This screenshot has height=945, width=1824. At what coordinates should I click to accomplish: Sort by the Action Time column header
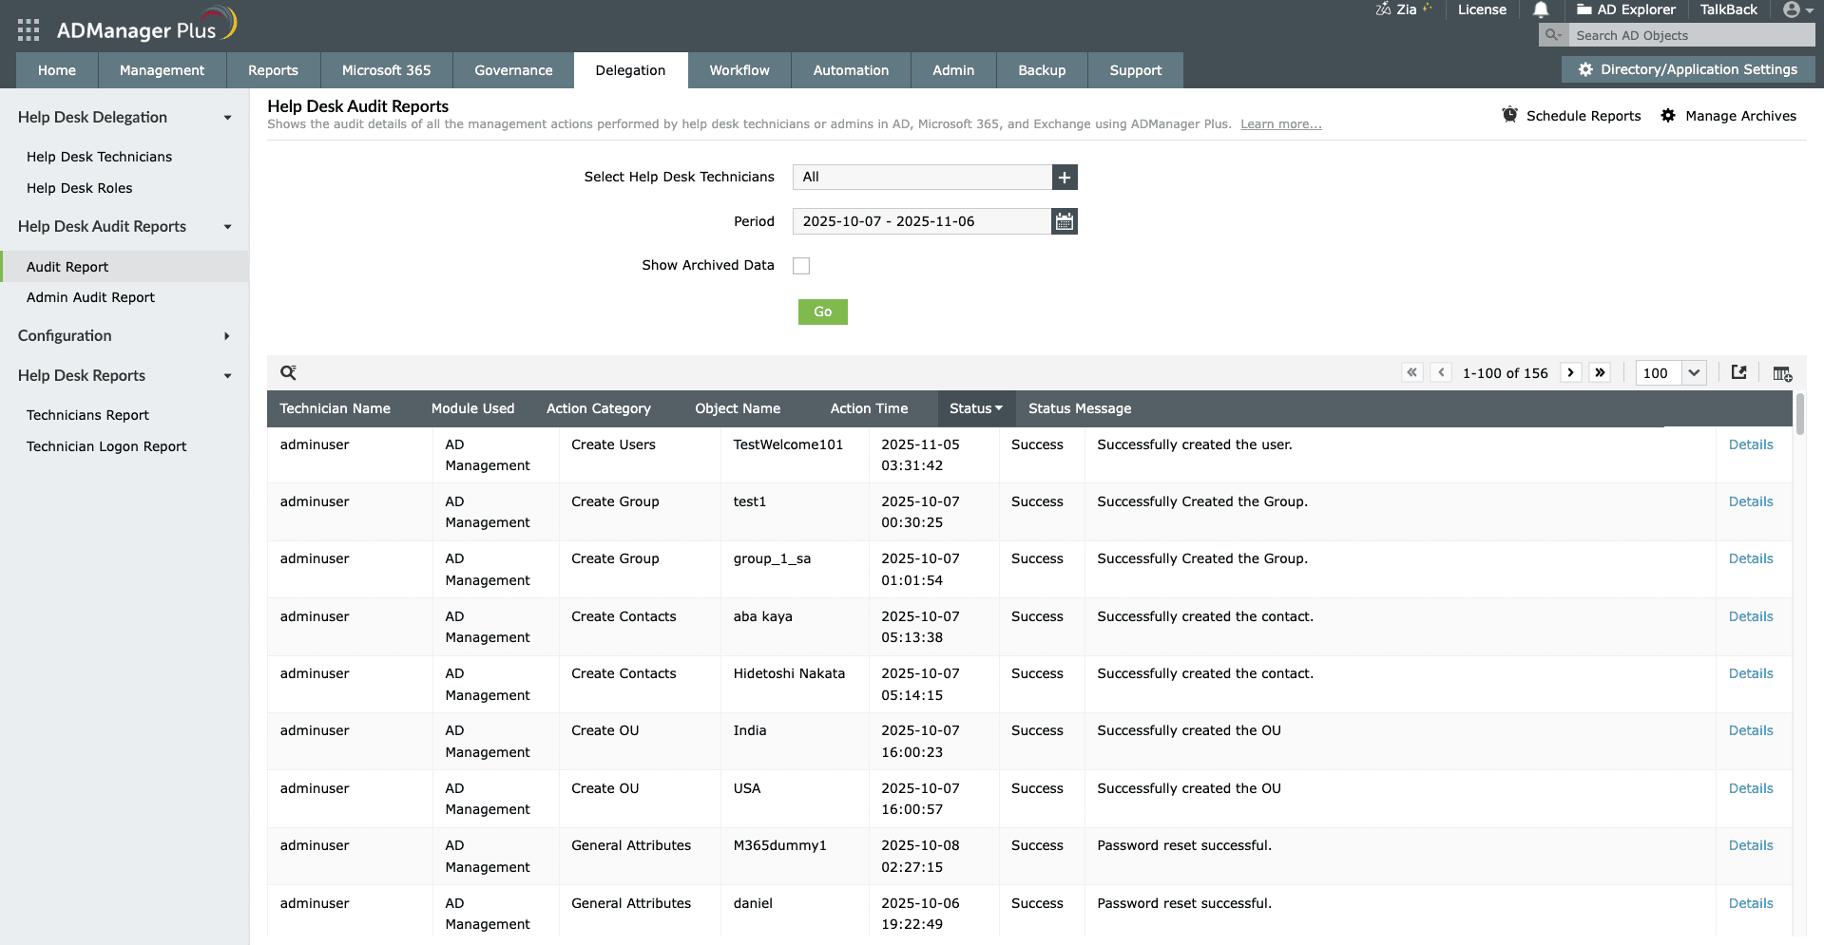869,408
